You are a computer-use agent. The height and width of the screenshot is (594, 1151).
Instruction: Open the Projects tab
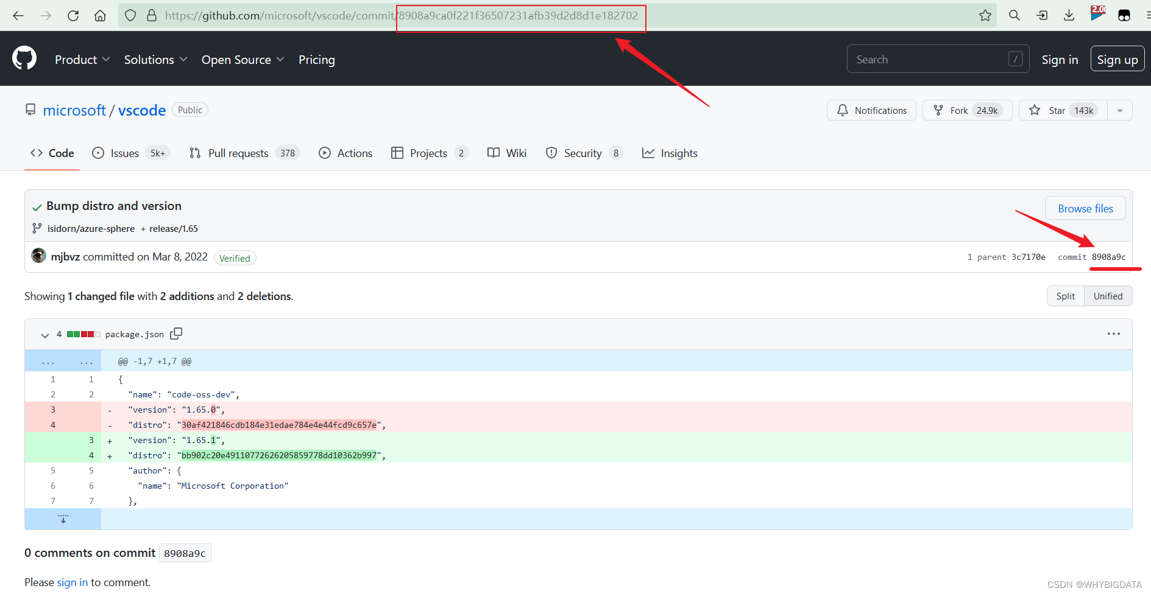click(x=430, y=153)
